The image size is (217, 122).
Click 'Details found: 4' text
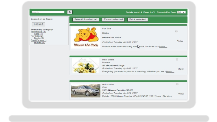point(134,12)
